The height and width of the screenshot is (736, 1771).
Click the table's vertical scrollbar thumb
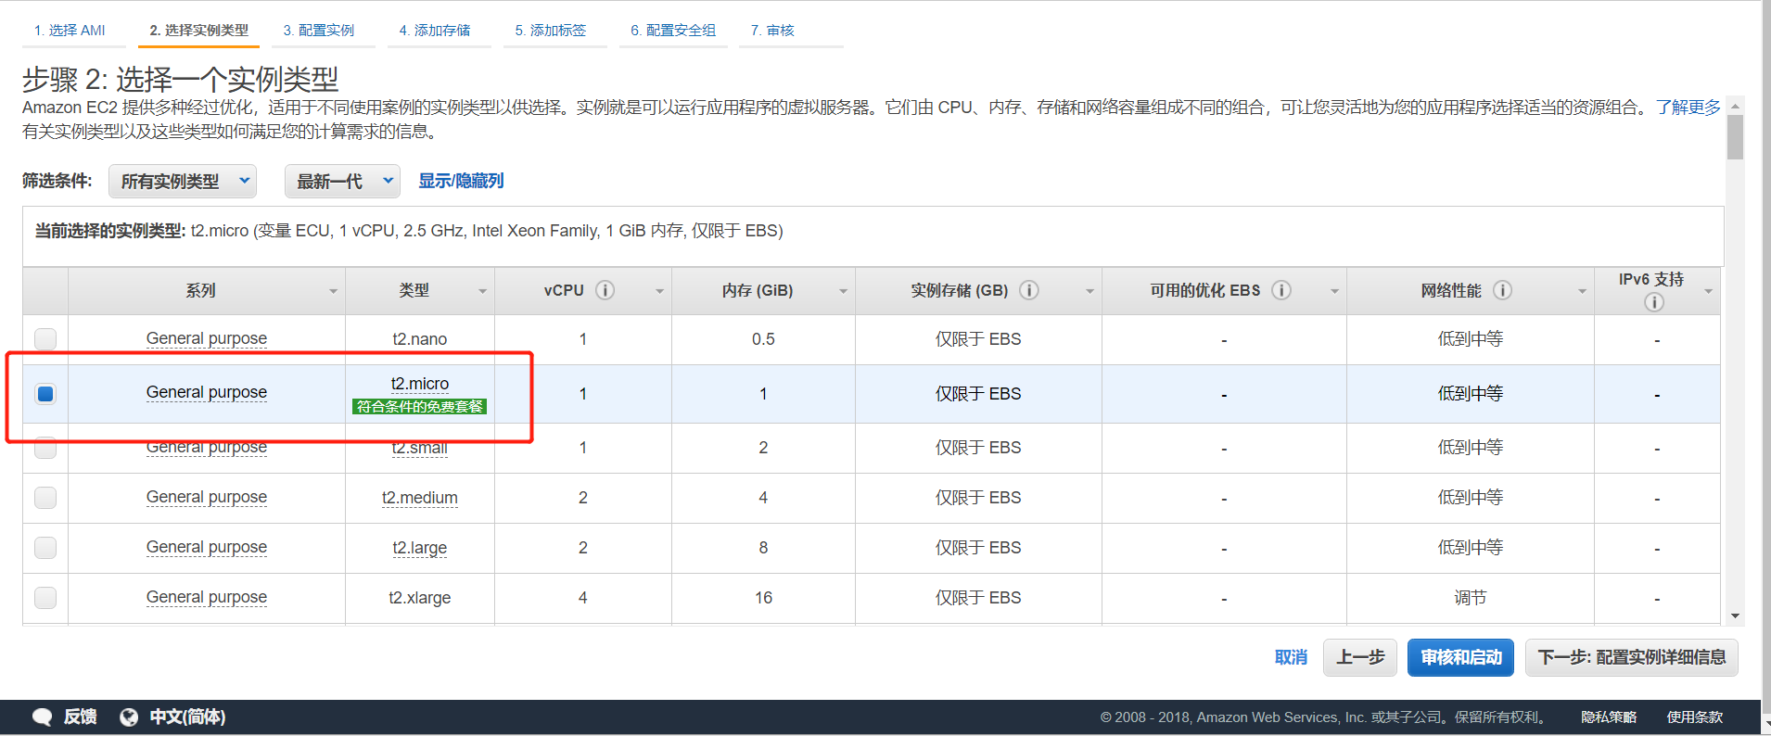click(x=1735, y=137)
